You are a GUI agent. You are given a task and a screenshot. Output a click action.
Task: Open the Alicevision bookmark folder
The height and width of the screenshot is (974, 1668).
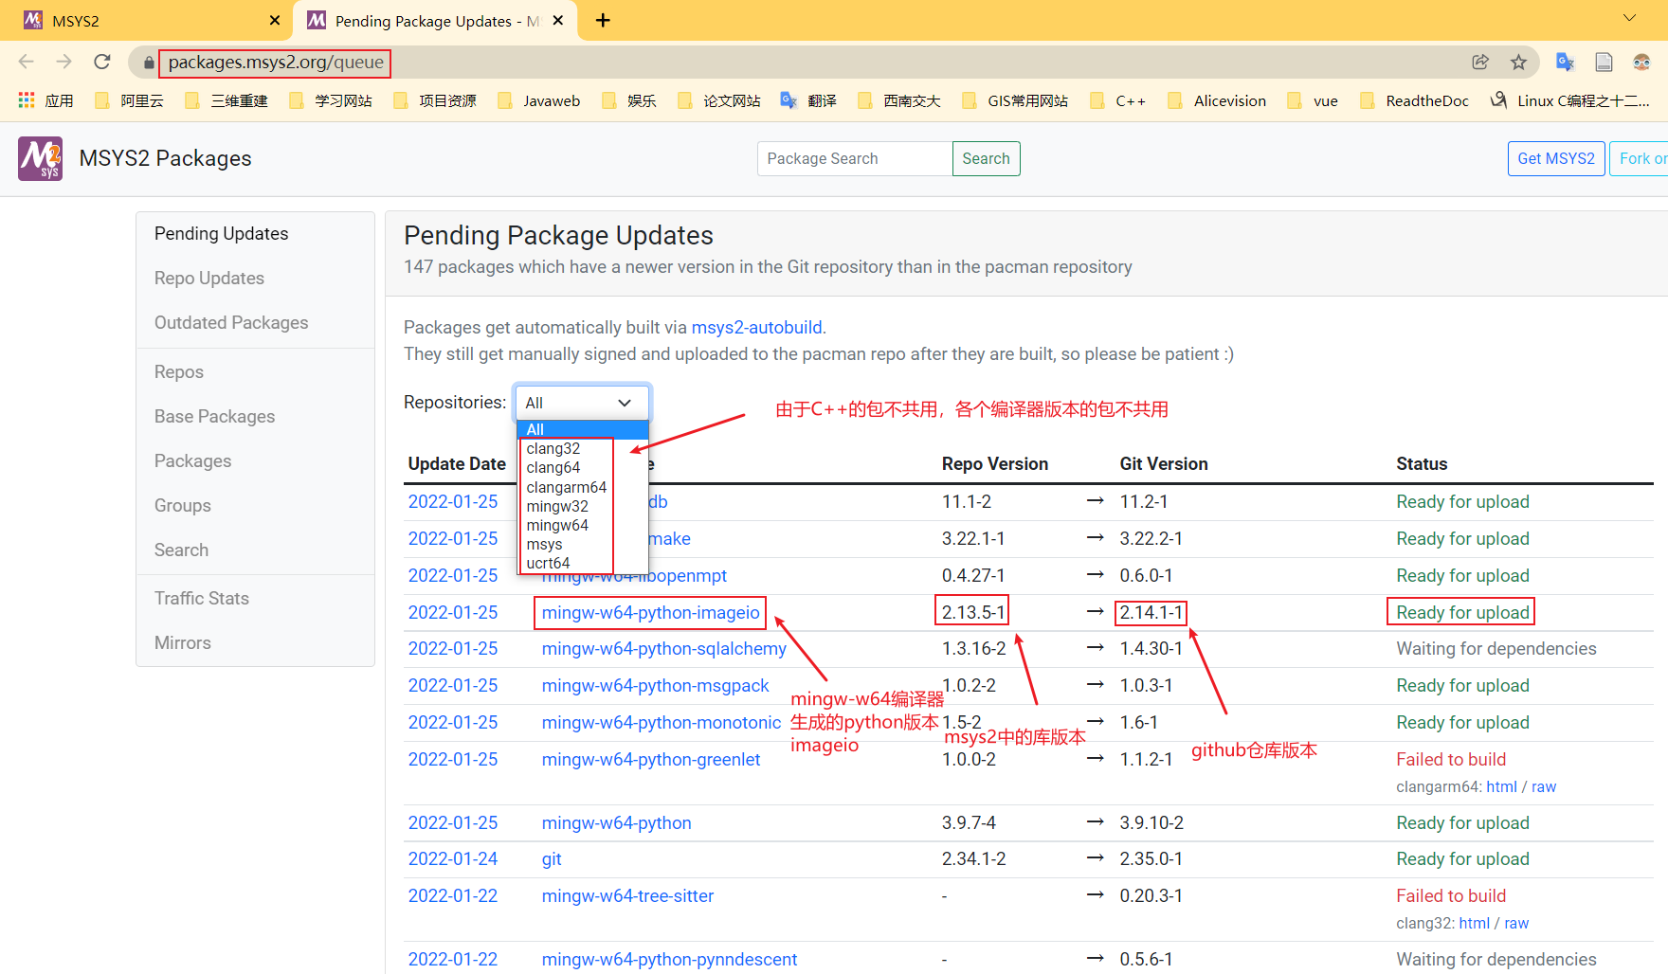coord(1217,100)
